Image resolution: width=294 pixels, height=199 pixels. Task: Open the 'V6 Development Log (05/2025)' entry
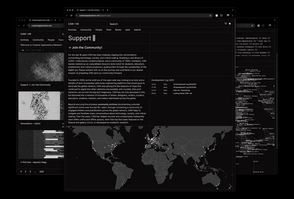[185, 87]
